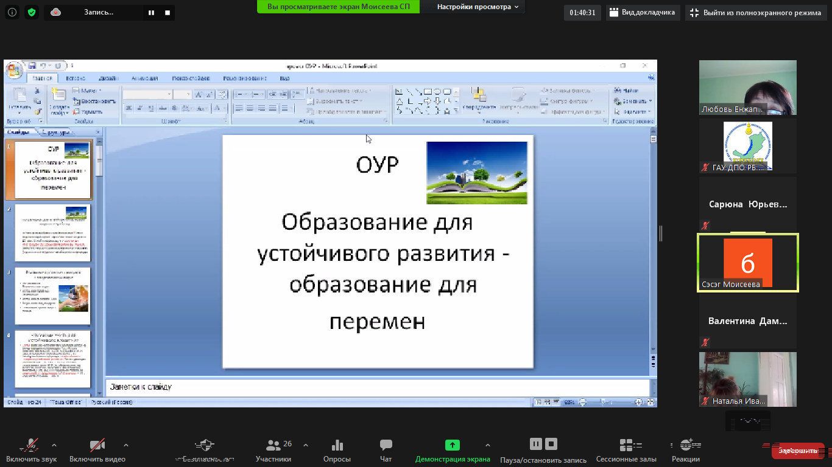832x467 pixels.
Task: Expand audio options arrow next to microphone
Action: tap(54, 445)
